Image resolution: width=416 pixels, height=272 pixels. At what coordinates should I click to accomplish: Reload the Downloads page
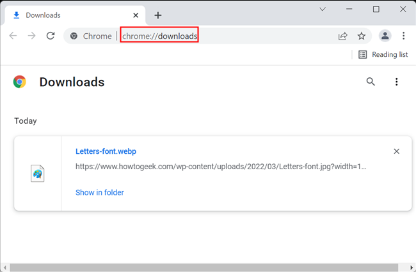pyautogui.click(x=51, y=36)
